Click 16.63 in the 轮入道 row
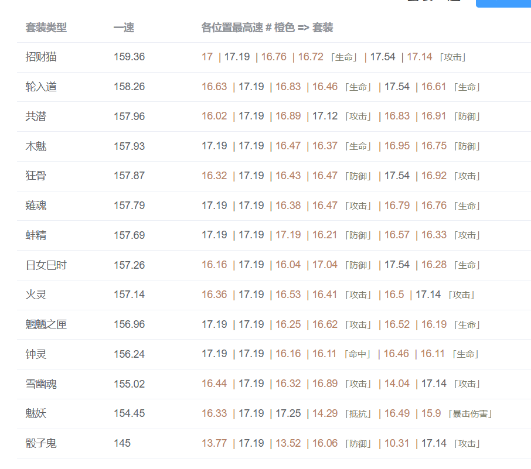Viewport: 531px width, 469px height. pyautogui.click(x=215, y=86)
